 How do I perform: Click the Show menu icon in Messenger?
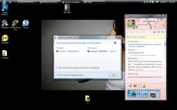point(162,32)
